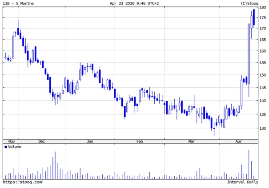This screenshot has height=188, width=269.
Task: Click the 145 price axis label
Action: click(263, 88)
